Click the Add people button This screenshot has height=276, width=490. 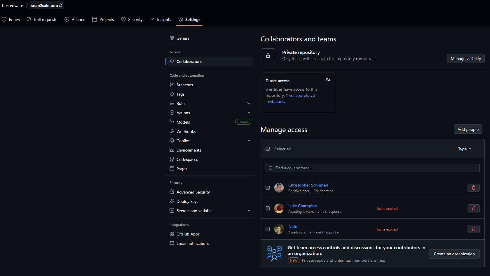point(468,129)
